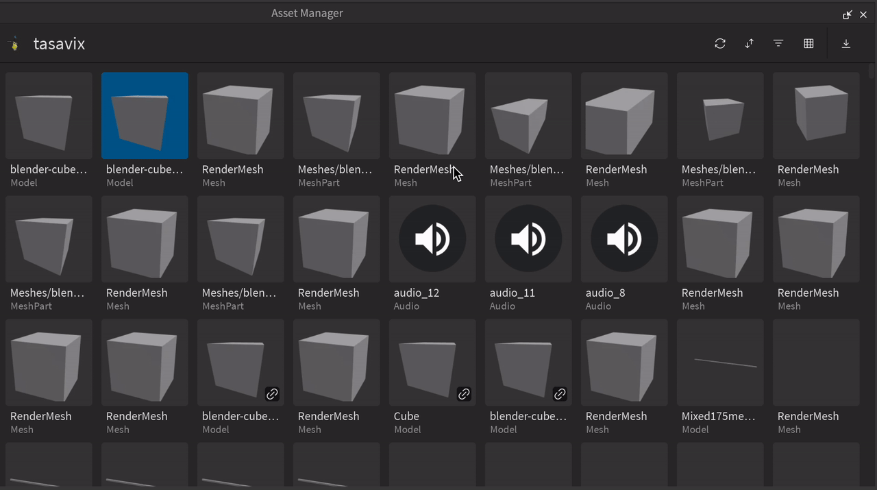The width and height of the screenshot is (877, 490).
Task: Click the avatar icon beside tasavix
Action: (x=14, y=44)
